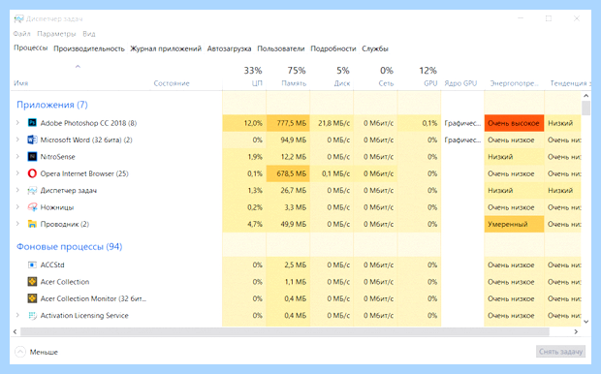Image resolution: width=601 pixels, height=374 pixels.
Task: Click the Очень высокое power cell
Action: point(514,123)
